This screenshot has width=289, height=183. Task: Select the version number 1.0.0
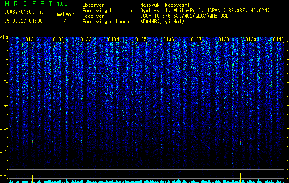[x=62, y=4]
